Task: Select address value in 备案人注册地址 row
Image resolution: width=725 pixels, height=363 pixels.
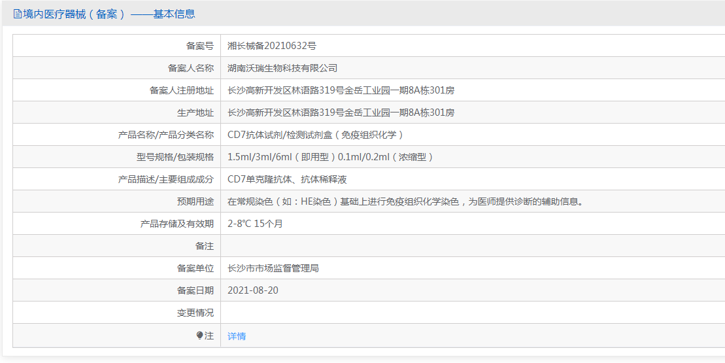Action: point(341,90)
